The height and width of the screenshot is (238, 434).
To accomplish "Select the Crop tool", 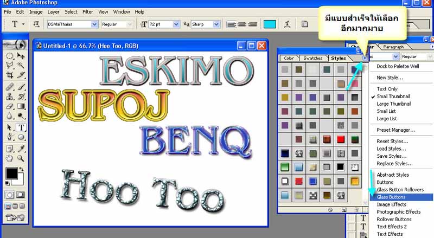I will (x=10, y=75).
